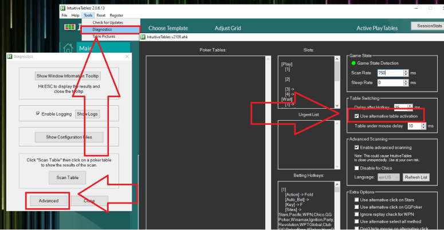Open the Register menu
444x230 pixels.
tap(116, 15)
